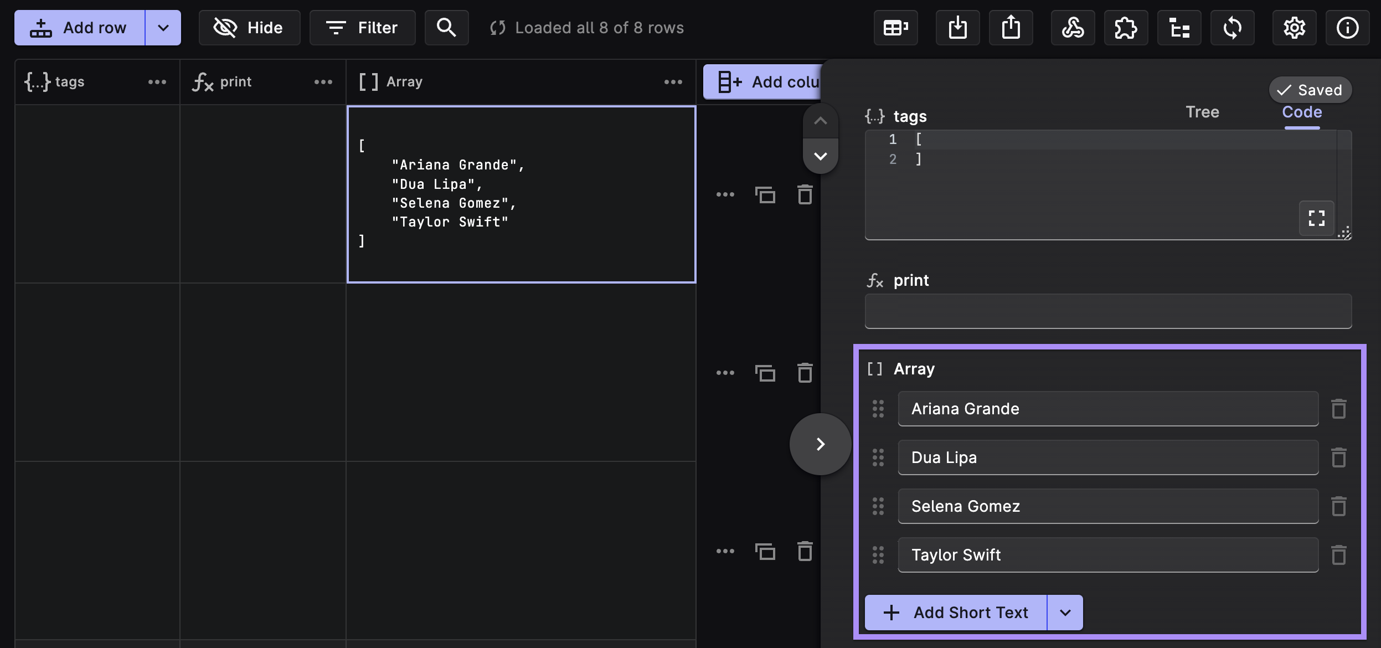Switch tags editor to Tree tab
This screenshot has width=1381, height=648.
(x=1202, y=112)
